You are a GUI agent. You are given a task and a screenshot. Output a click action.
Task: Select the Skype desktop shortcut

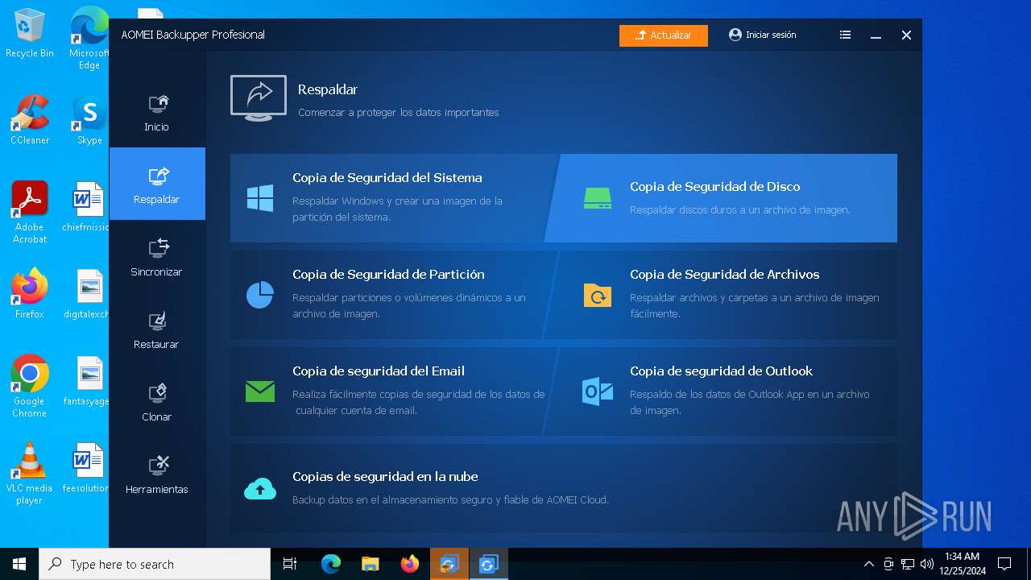pos(89,120)
